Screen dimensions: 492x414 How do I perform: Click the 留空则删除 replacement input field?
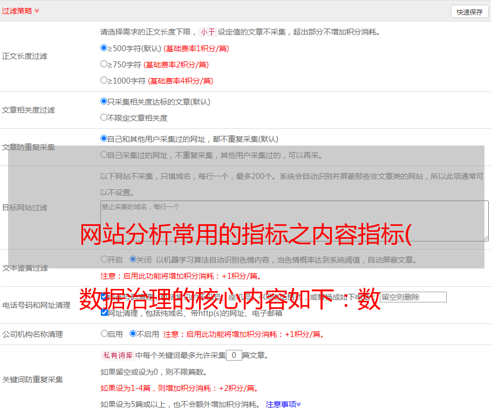pyautogui.click(x=413, y=297)
